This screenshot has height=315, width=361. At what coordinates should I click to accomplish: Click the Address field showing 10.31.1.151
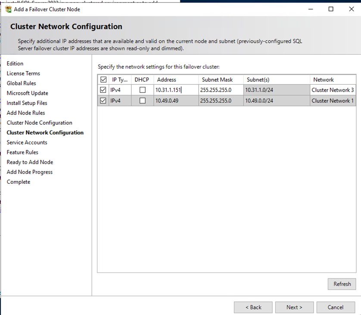176,90
